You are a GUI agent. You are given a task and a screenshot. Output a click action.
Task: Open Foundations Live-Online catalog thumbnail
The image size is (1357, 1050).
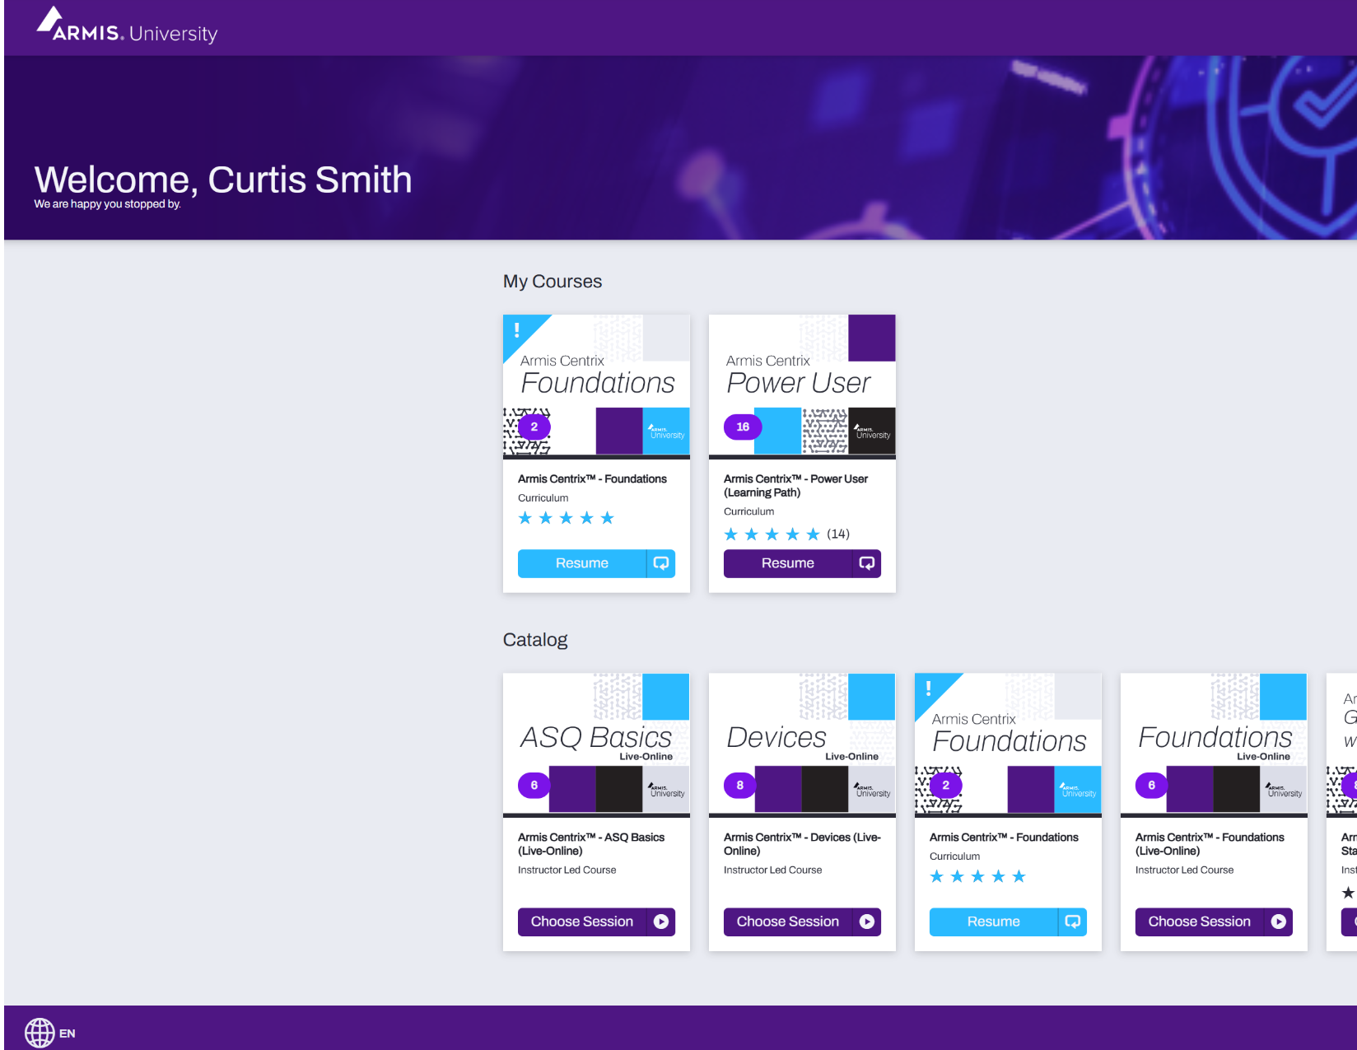[x=1214, y=744]
